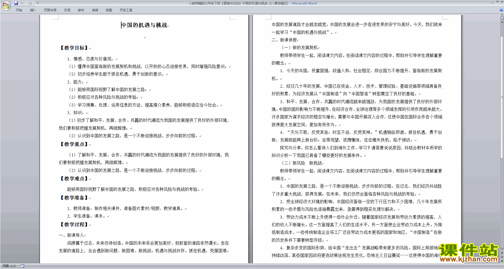
Task: Expand Customize Quick Access Toolbar dropdown
Action: [38, 3]
